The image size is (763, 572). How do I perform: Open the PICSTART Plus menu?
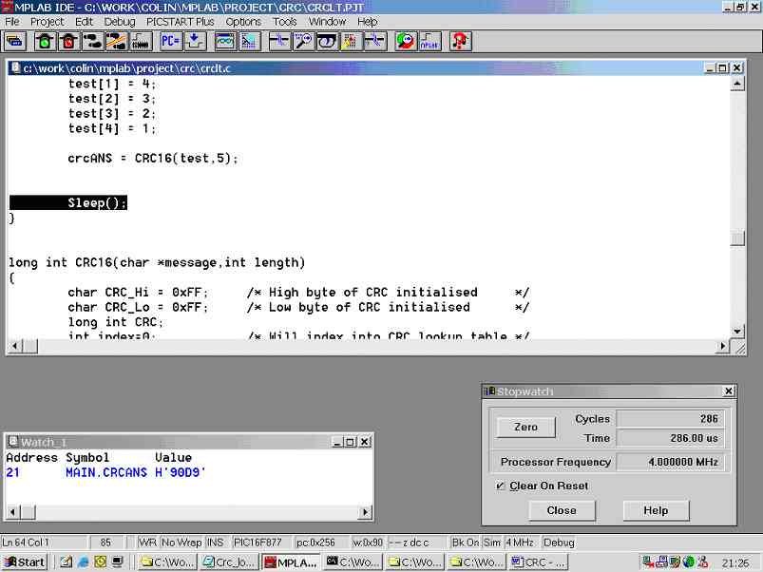pos(181,21)
